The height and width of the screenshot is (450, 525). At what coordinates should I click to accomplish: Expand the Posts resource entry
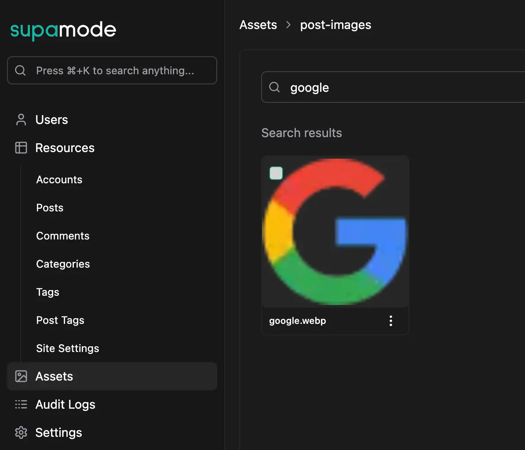[49, 207]
